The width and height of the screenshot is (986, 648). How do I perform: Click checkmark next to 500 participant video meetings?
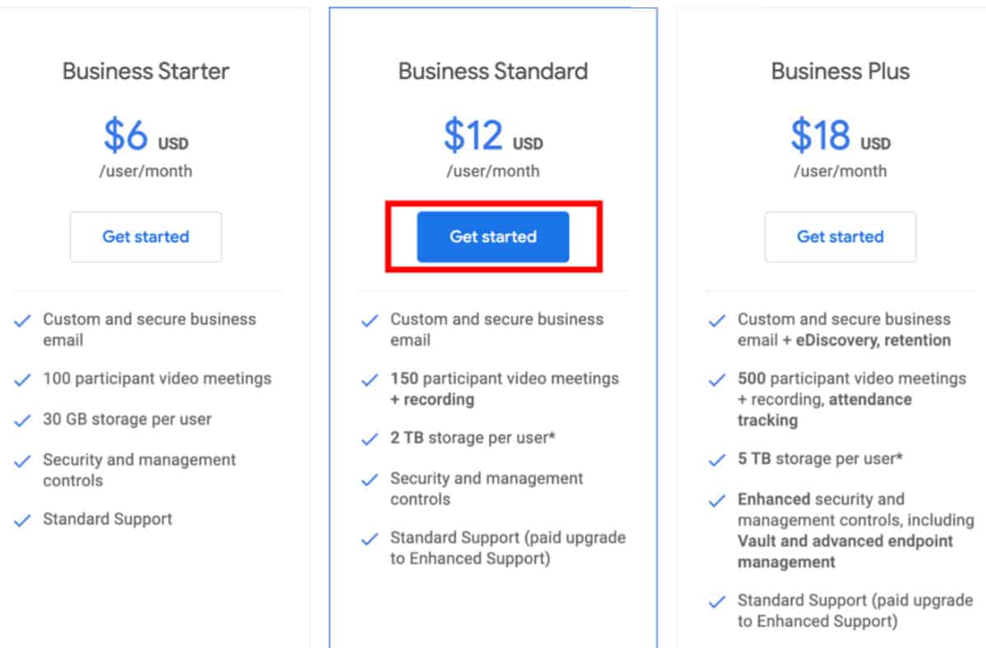[x=717, y=380]
